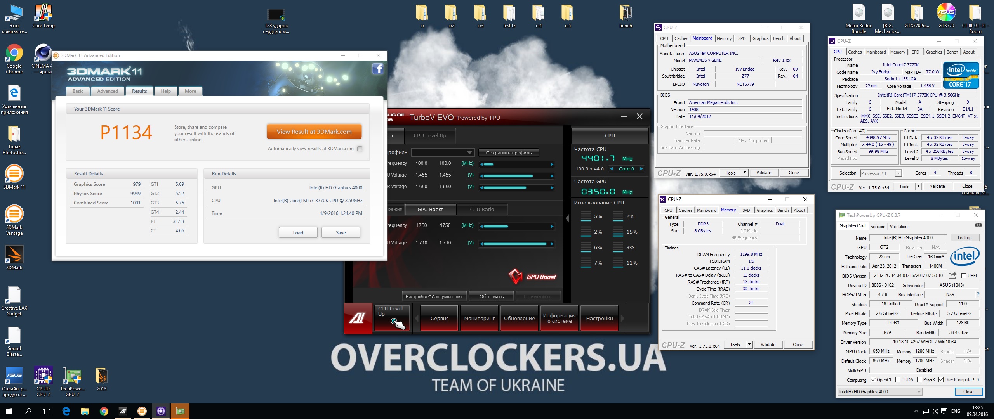The height and width of the screenshot is (419, 994).
Task: Open Task View on the taskbar
Action: coord(47,411)
